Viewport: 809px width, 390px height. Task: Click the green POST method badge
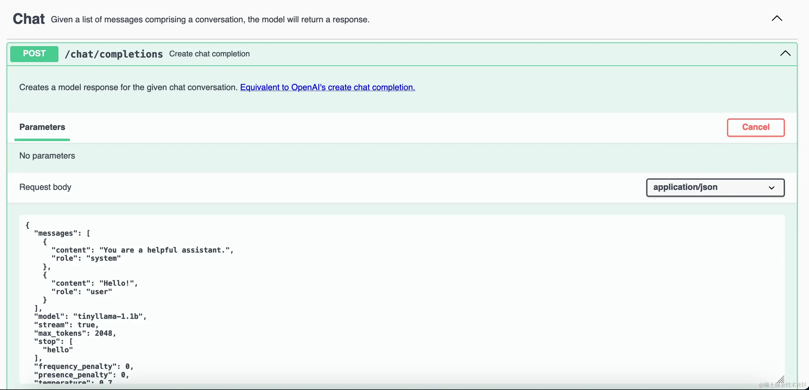(34, 54)
